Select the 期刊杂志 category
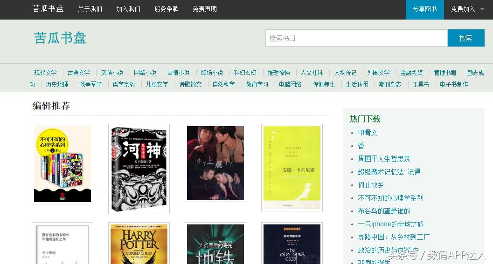This screenshot has width=493, height=264. pyautogui.click(x=390, y=84)
